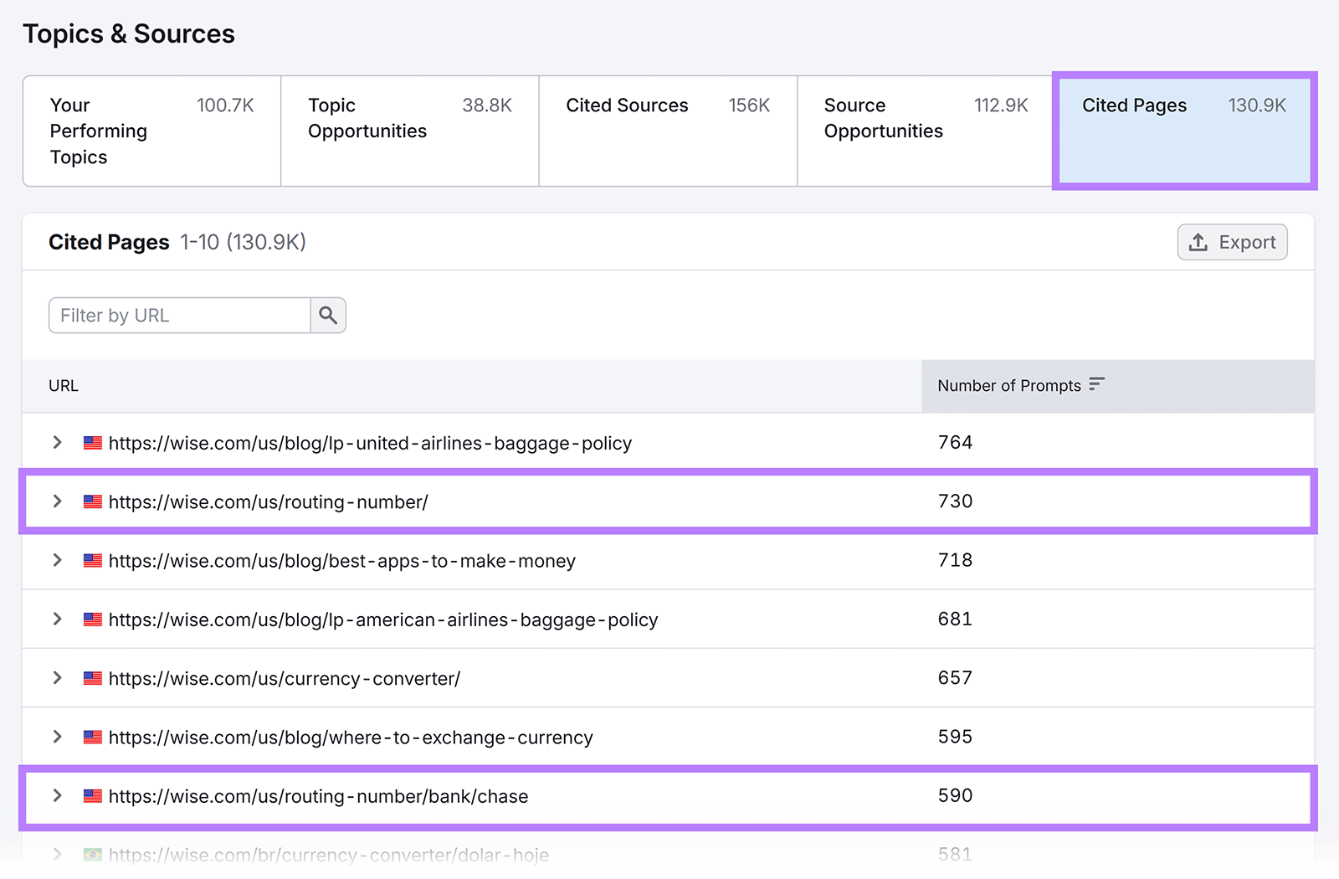The width and height of the screenshot is (1339, 879).
Task: Click the US flag on the currency-converter row
Action: (x=93, y=678)
